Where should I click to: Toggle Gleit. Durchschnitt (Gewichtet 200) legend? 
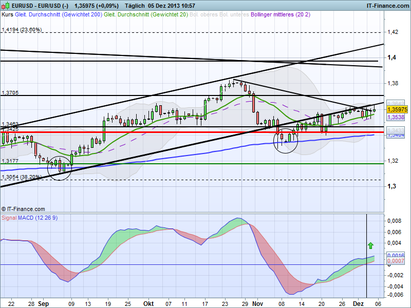pyautogui.click(x=59, y=14)
